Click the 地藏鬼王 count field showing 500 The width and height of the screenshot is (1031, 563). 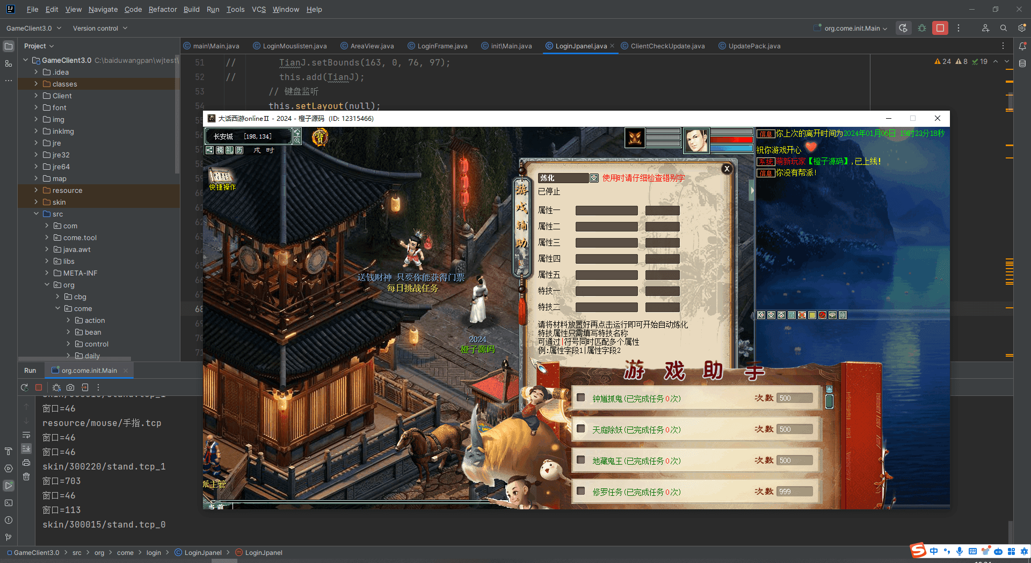(x=794, y=460)
